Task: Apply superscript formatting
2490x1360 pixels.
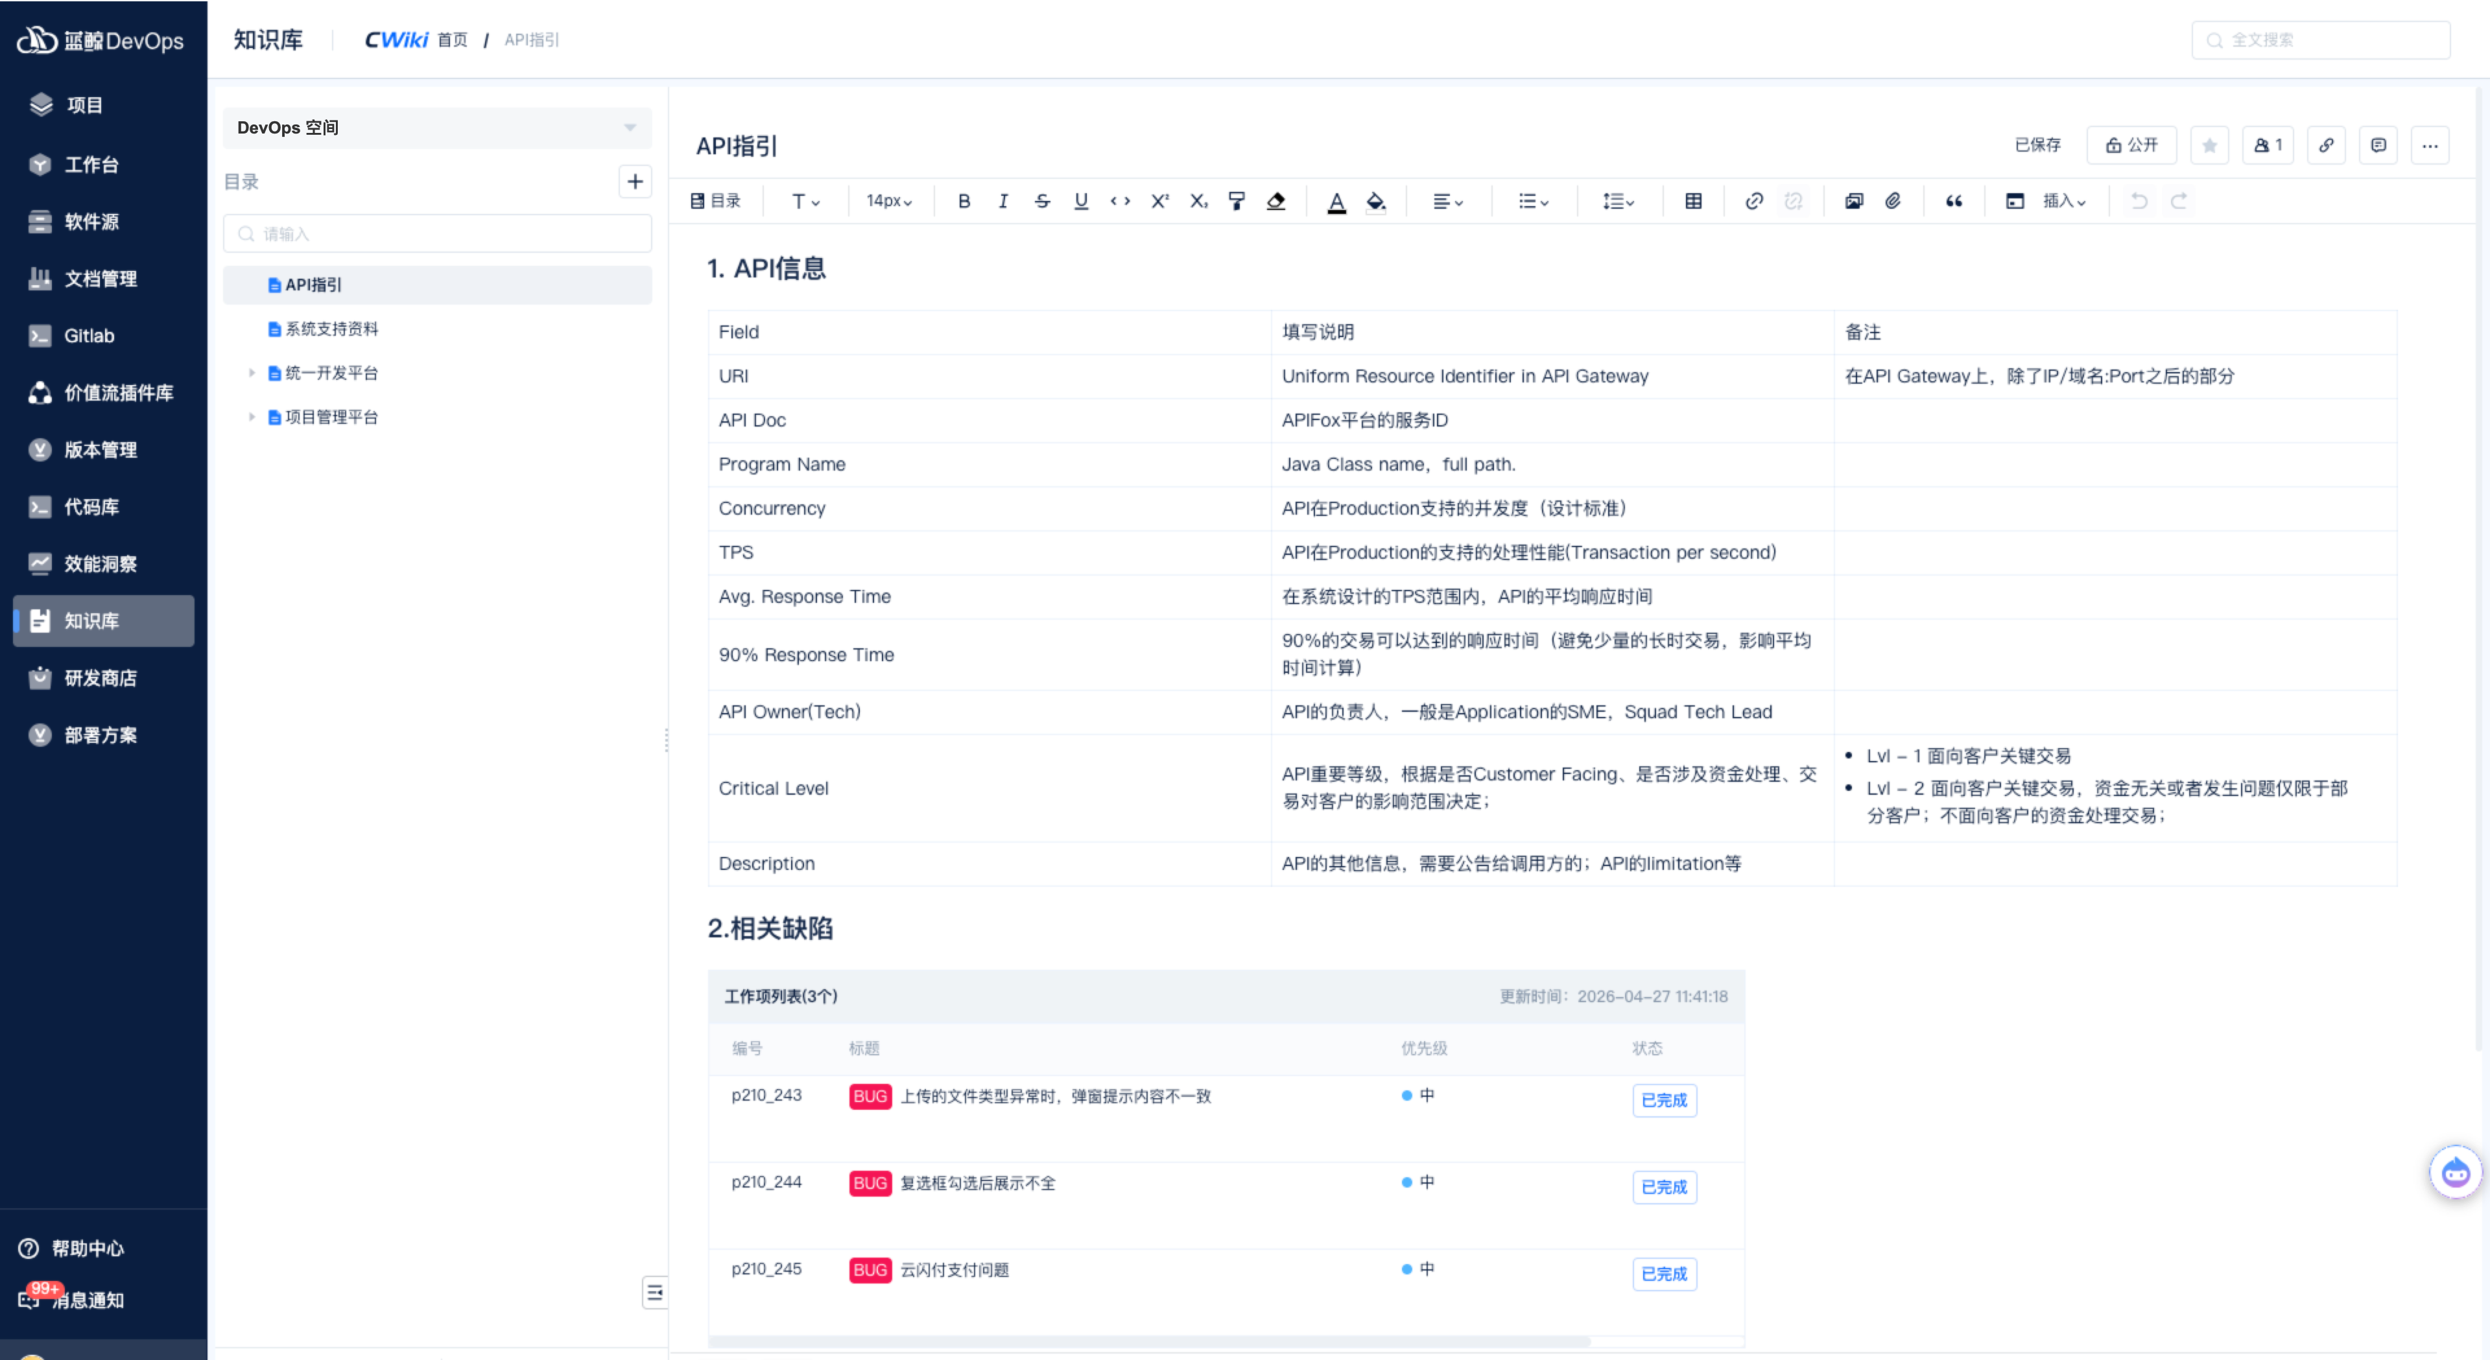Action: 1160,201
